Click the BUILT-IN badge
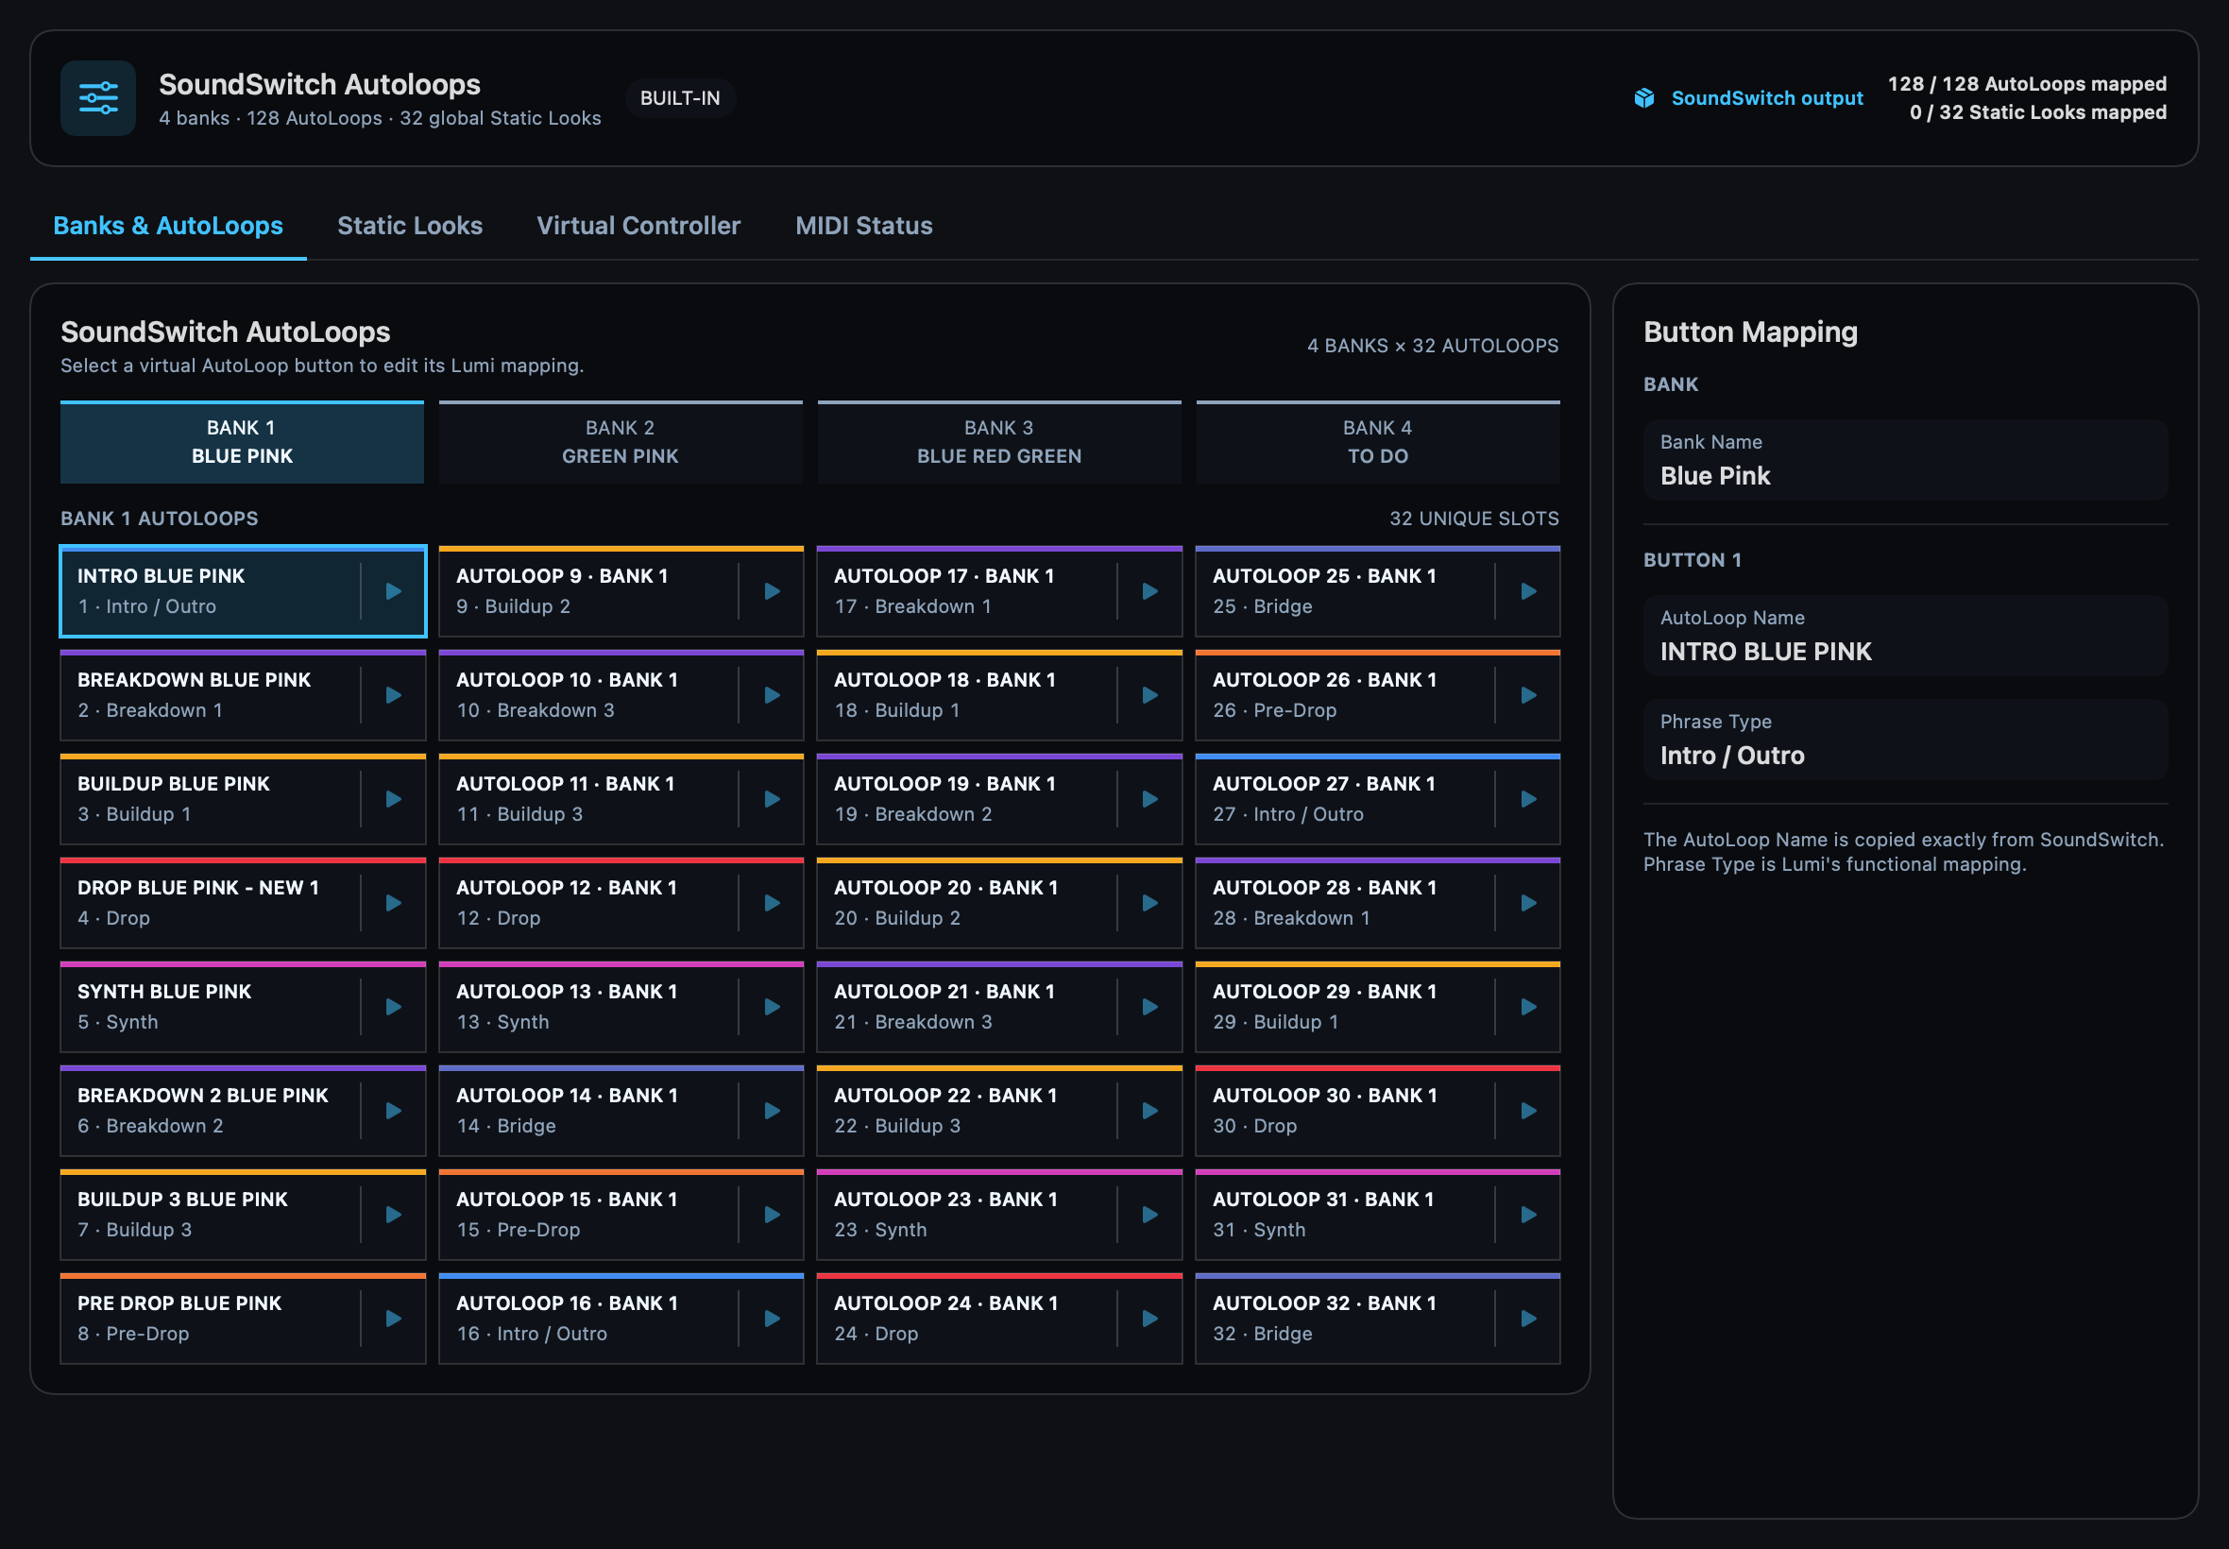2229x1549 pixels. [680, 98]
